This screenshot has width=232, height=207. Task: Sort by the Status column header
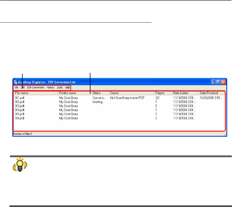100,93
